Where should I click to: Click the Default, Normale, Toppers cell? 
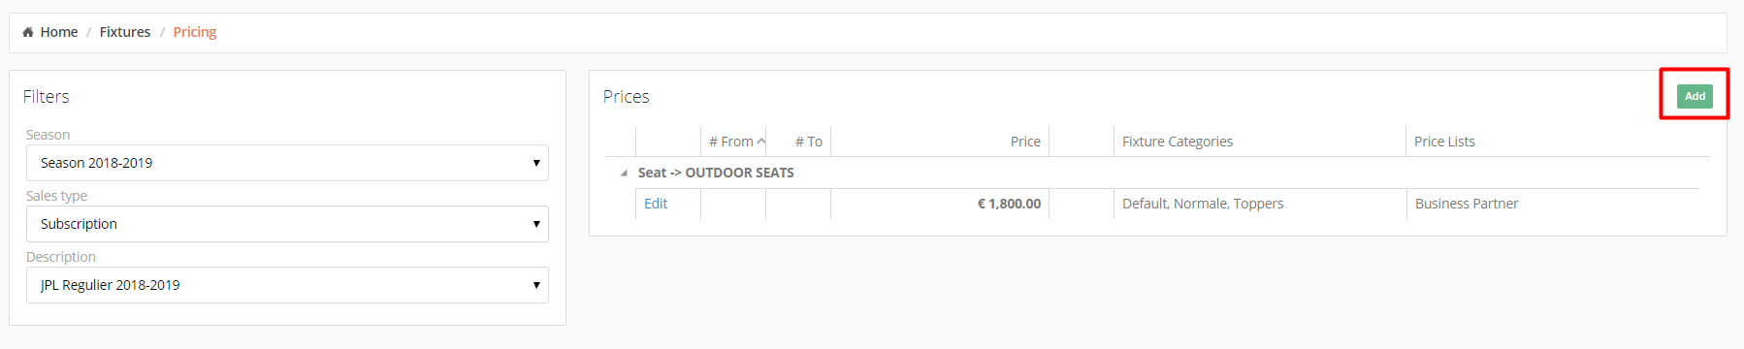[1203, 204]
